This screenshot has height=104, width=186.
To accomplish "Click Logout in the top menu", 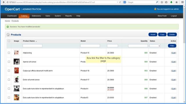I will (x=174, y=16).
